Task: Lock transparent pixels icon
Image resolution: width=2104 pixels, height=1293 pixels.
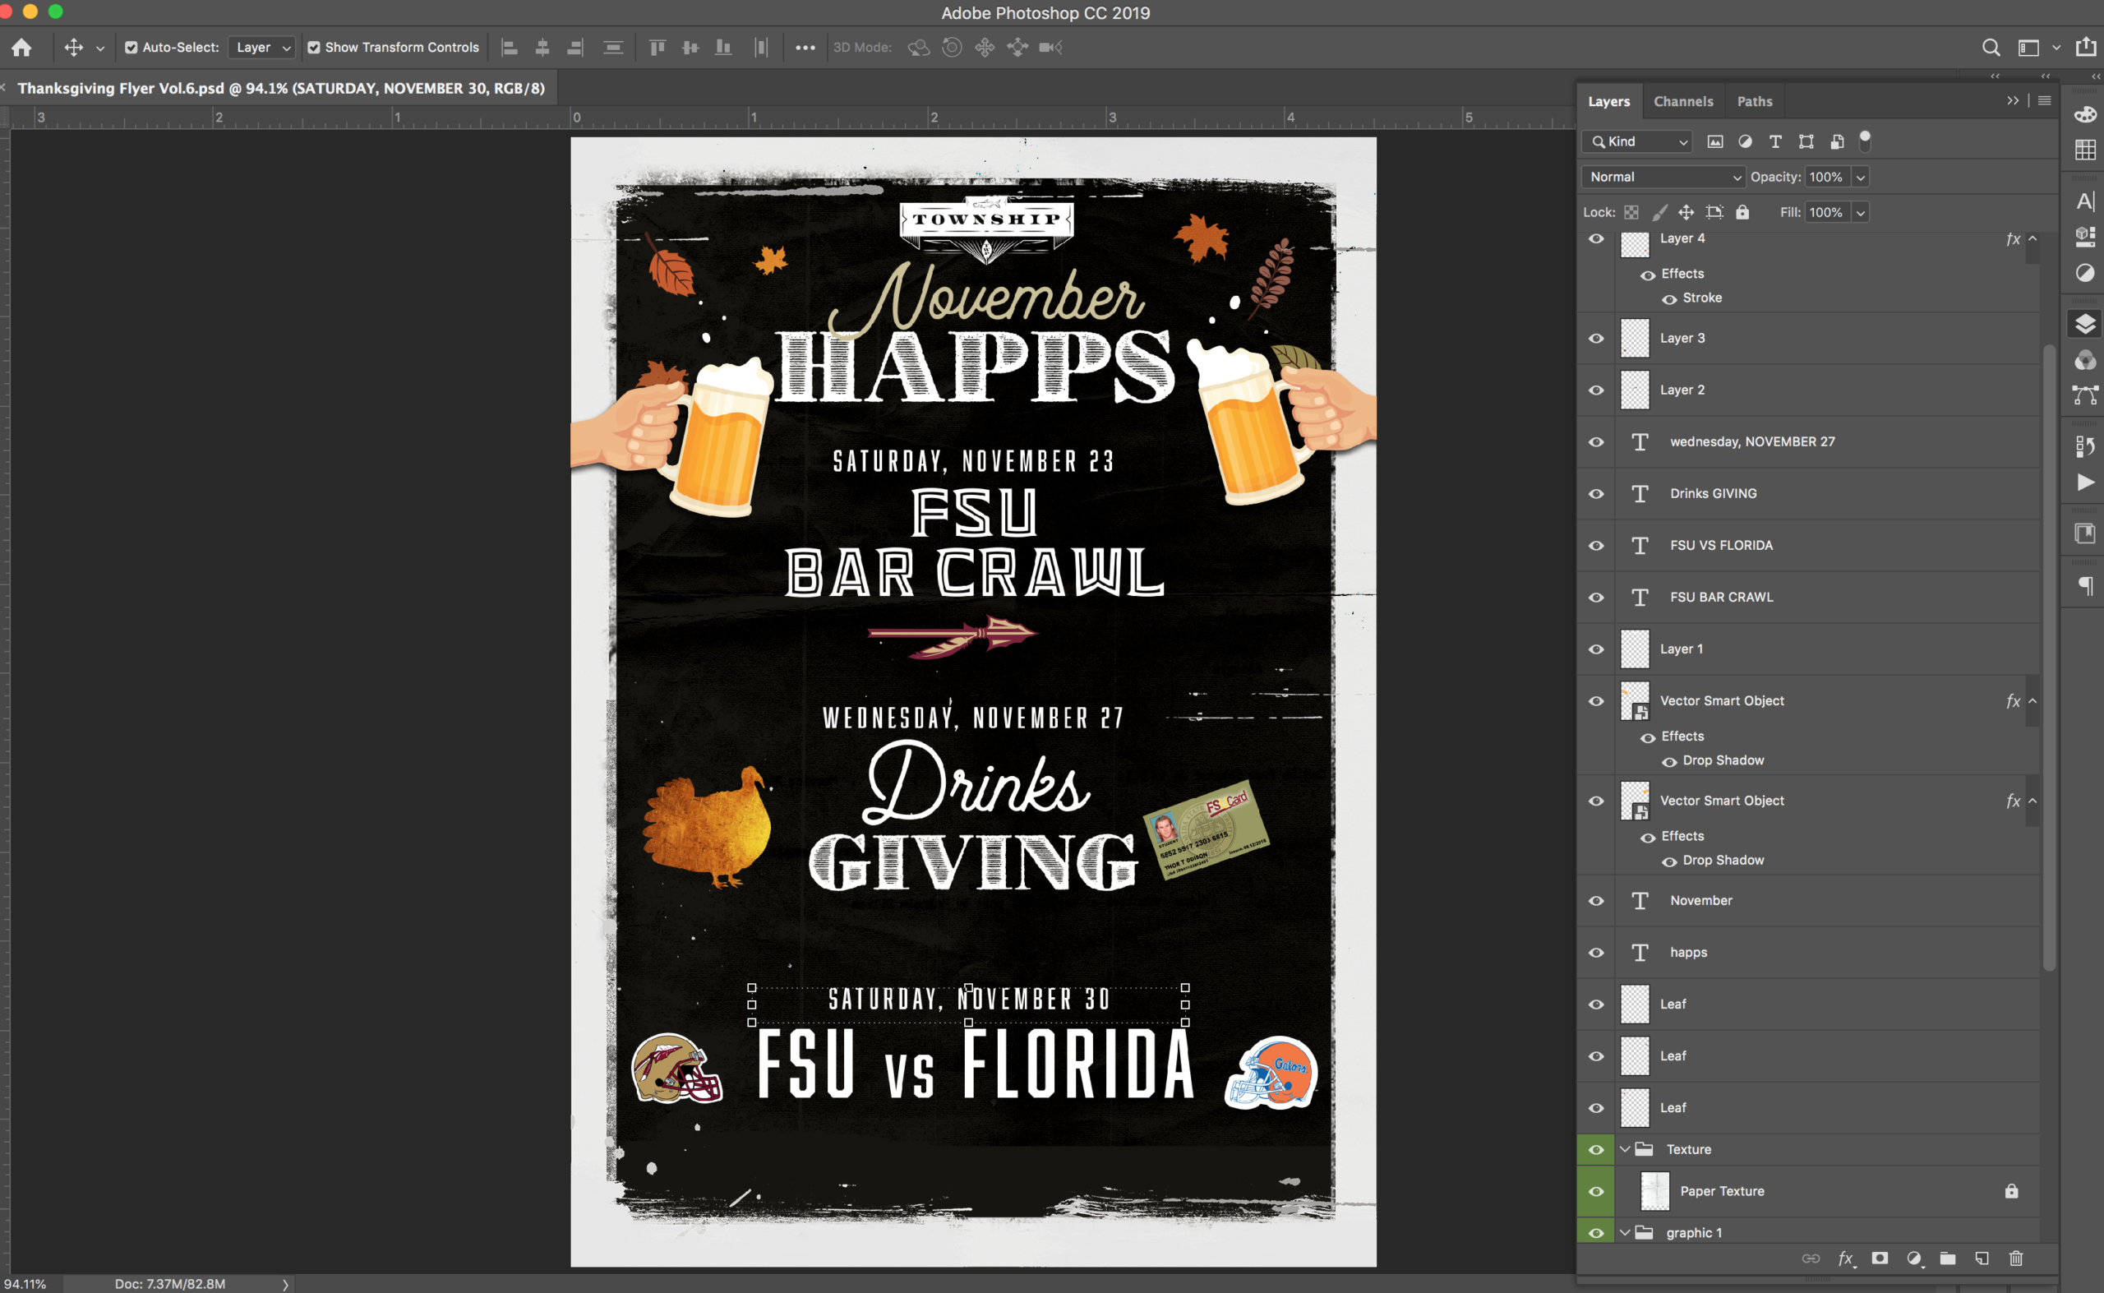Action: [x=1631, y=212]
